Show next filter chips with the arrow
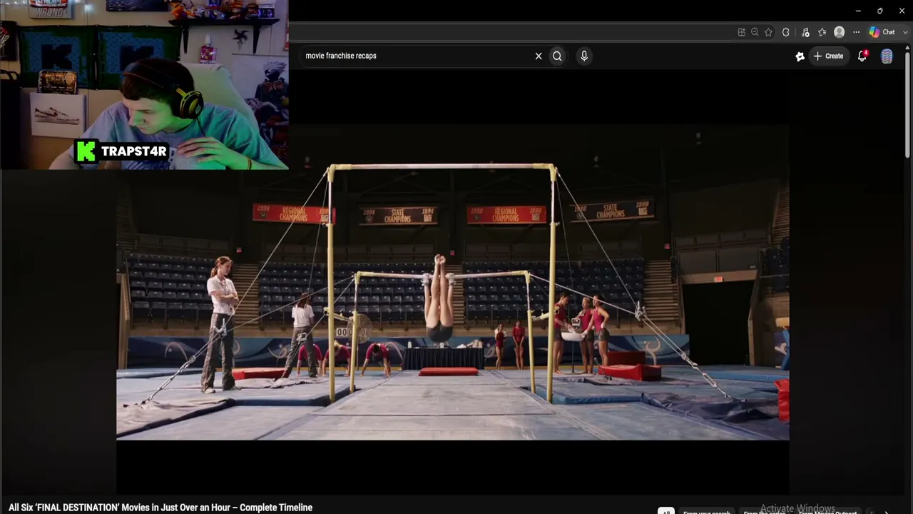Viewport: 913px width, 514px height. click(887, 512)
